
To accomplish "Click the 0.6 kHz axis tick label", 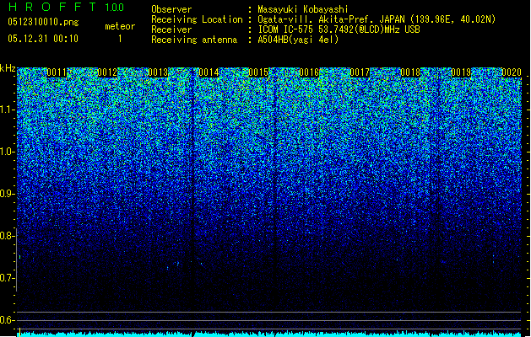I will [x=6, y=320].
